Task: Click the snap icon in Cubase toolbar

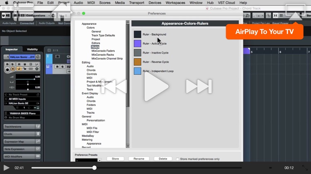Action: (275, 15)
